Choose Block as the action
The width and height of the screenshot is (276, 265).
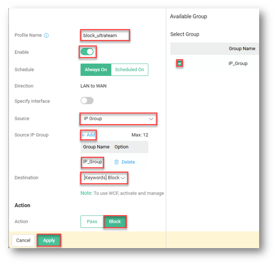click(x=115, y=222)
